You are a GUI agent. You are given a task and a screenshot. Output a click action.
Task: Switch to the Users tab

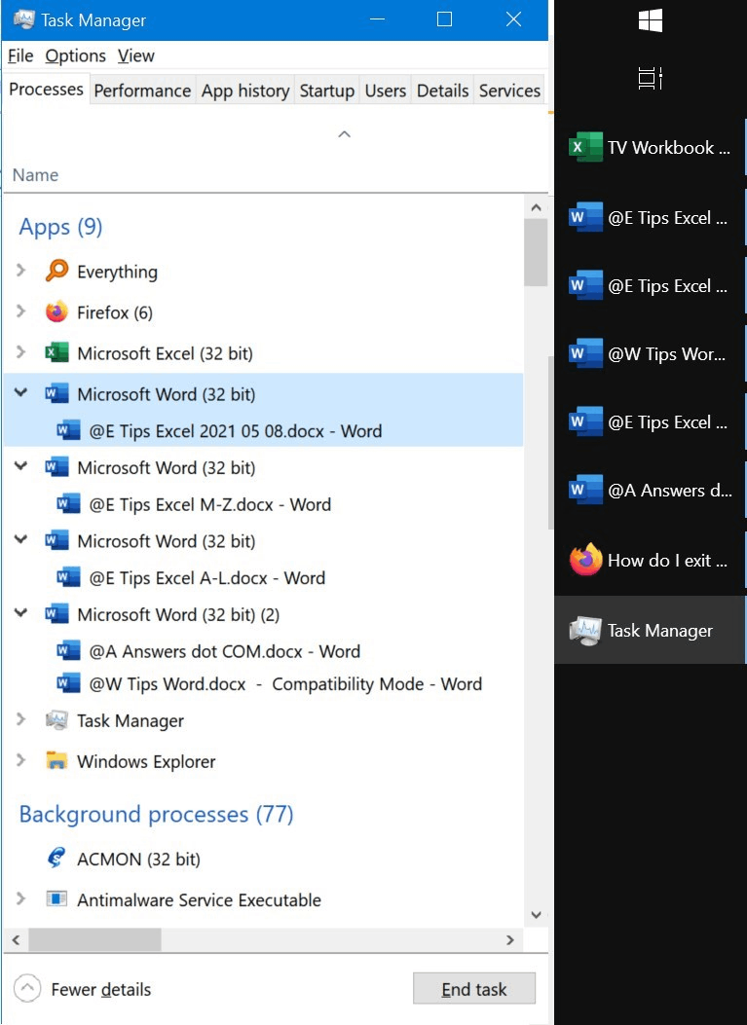coord(386,91)
